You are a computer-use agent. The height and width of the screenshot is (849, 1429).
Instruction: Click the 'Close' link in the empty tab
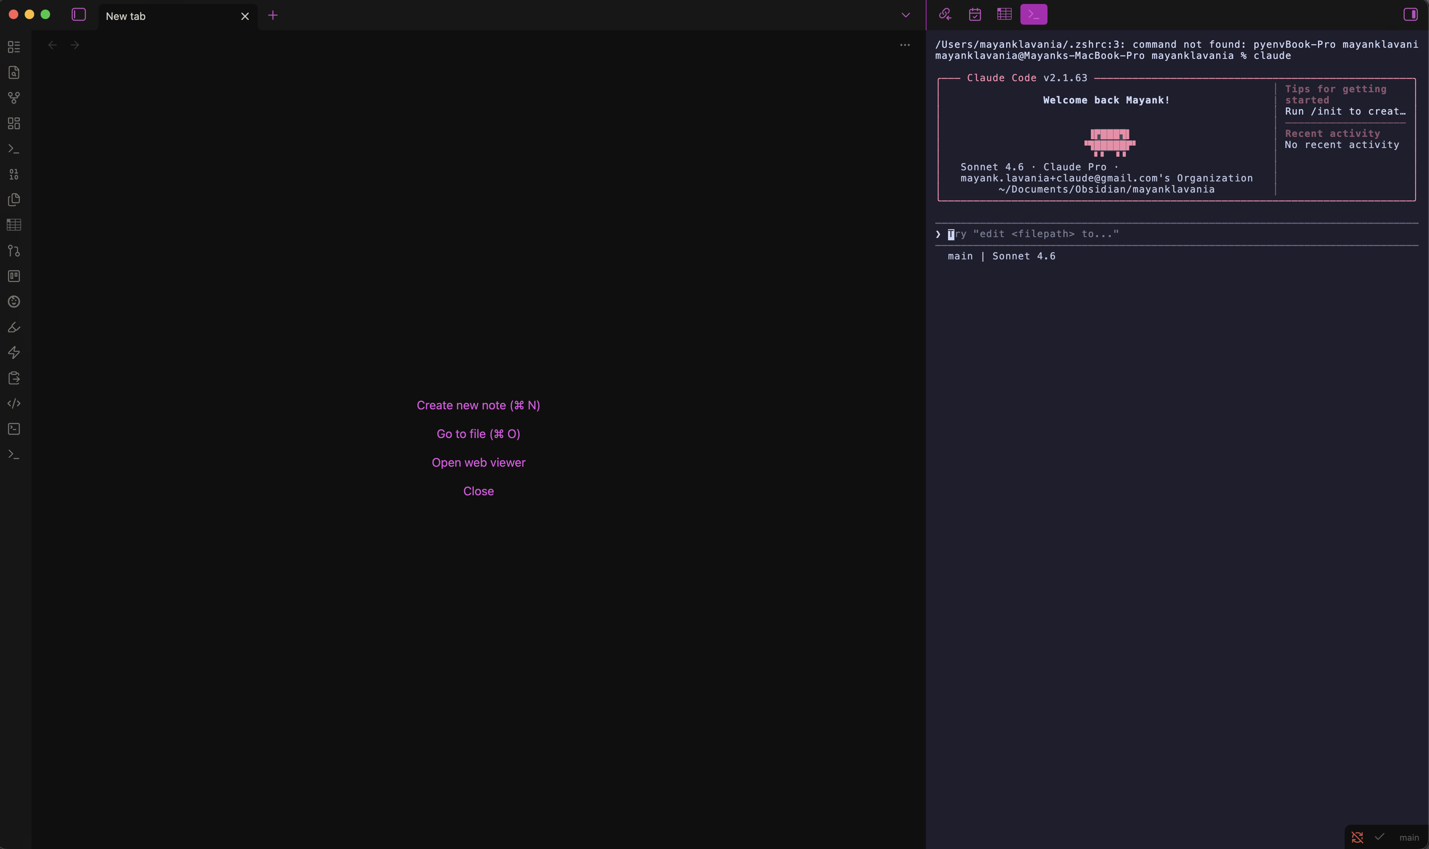tap(478, 491)
